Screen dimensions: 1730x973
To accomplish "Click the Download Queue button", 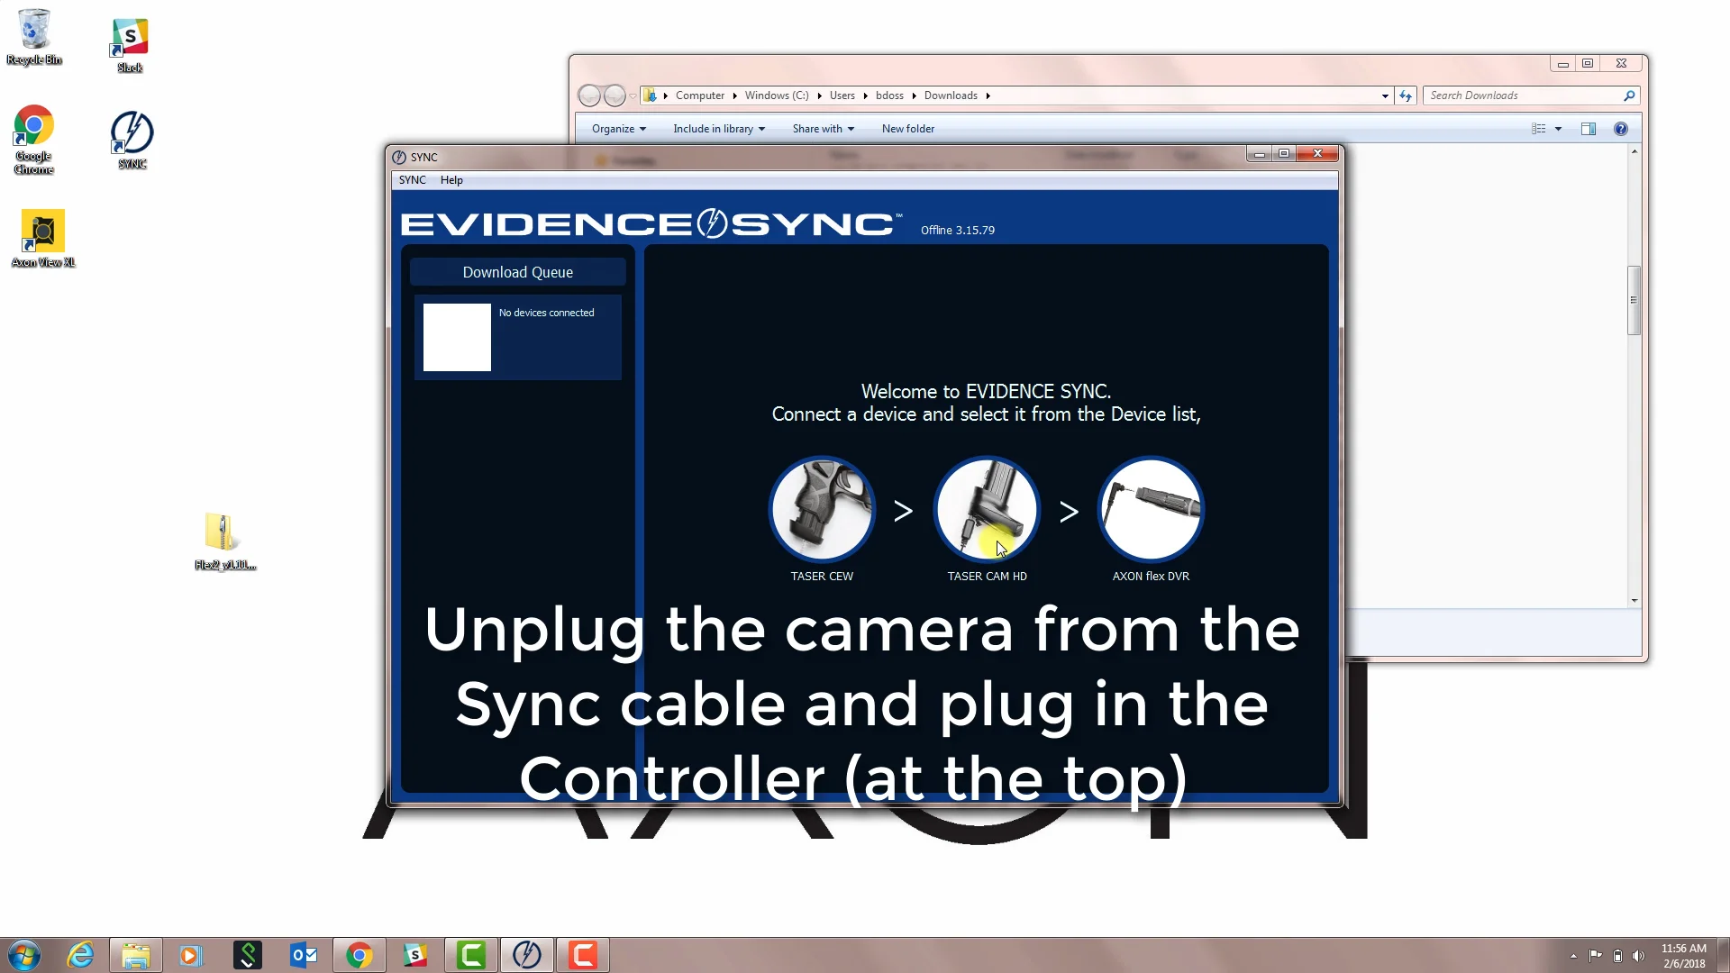I will click(x=517, y=272).
